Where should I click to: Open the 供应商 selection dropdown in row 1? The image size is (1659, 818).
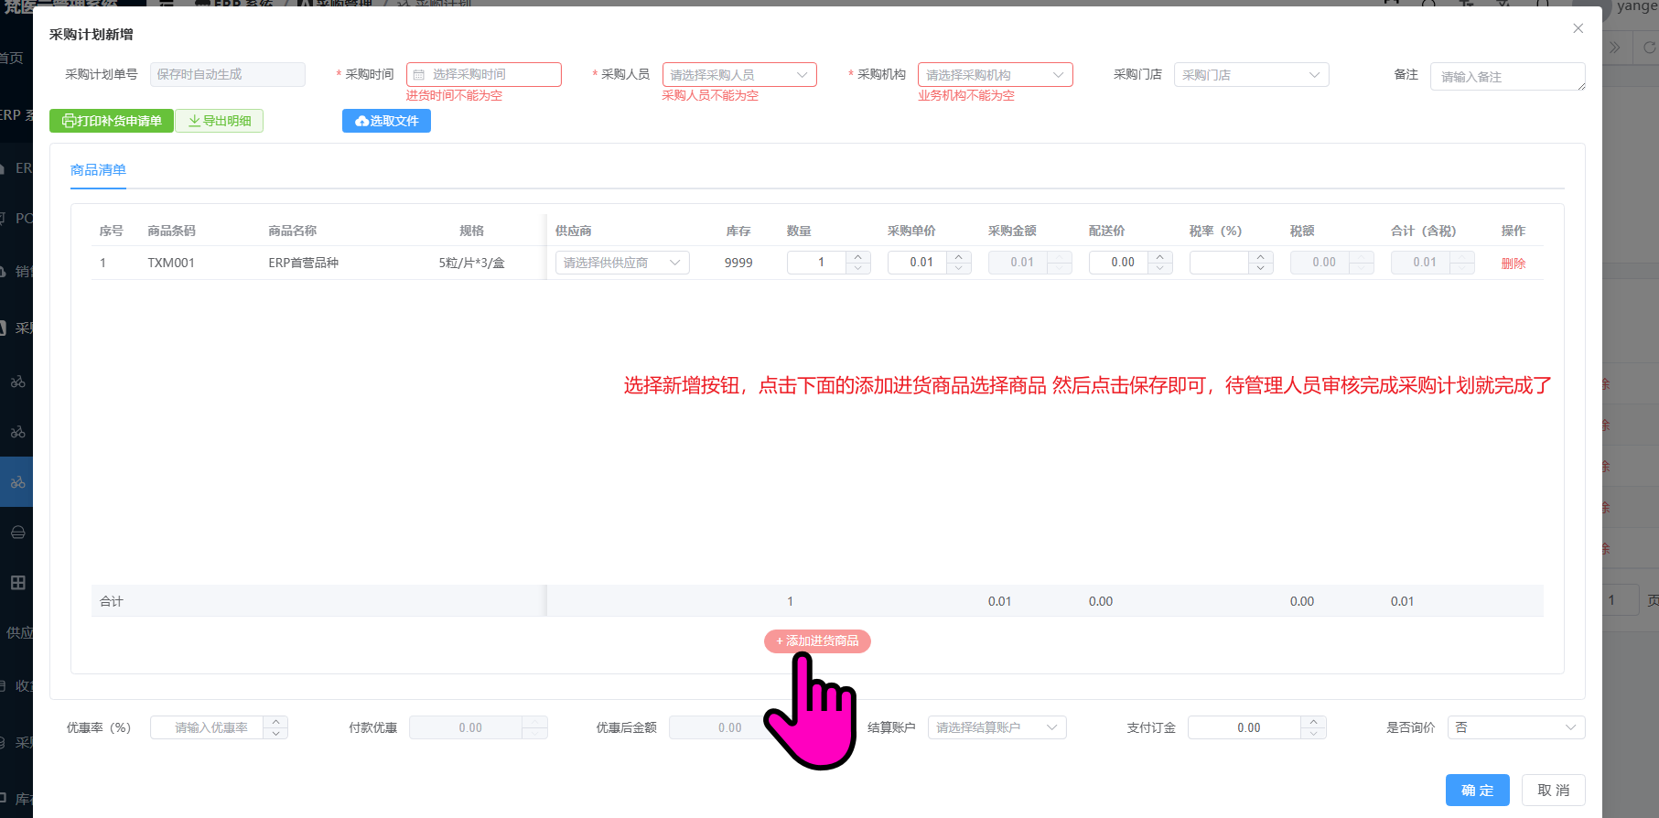click(x=622, y=263)
